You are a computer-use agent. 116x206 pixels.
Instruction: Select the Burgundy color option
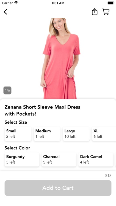coord(22,159)
